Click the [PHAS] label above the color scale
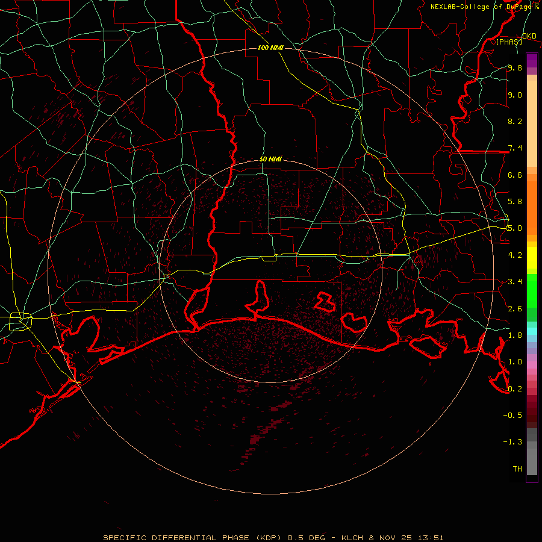Screen dimensions: 542x542 tap(509, 42)
